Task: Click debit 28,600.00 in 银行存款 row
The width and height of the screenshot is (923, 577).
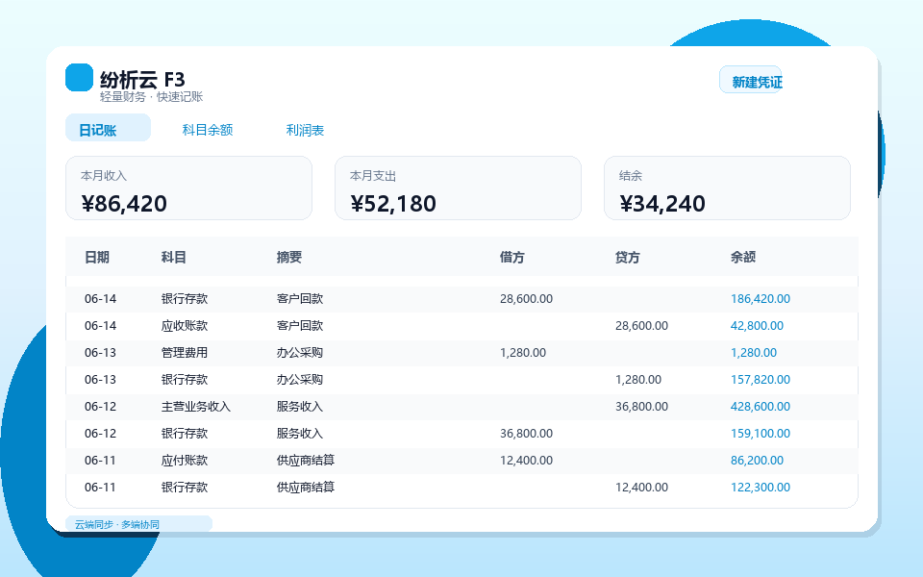Action: (526, 299)
